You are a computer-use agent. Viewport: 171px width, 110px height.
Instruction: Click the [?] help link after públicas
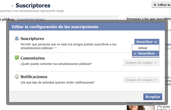click(55, 48)
